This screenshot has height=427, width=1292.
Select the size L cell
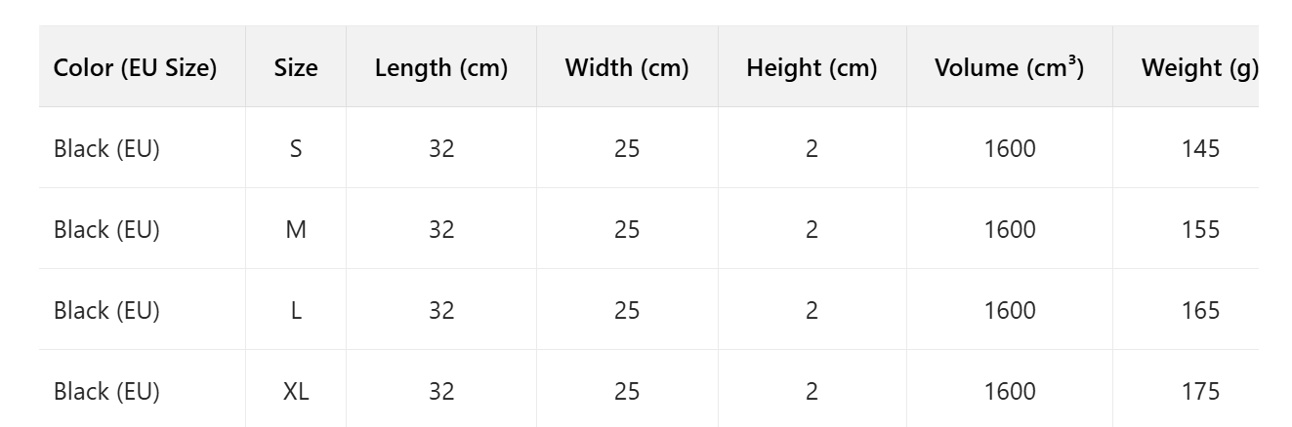pos(296,311)
